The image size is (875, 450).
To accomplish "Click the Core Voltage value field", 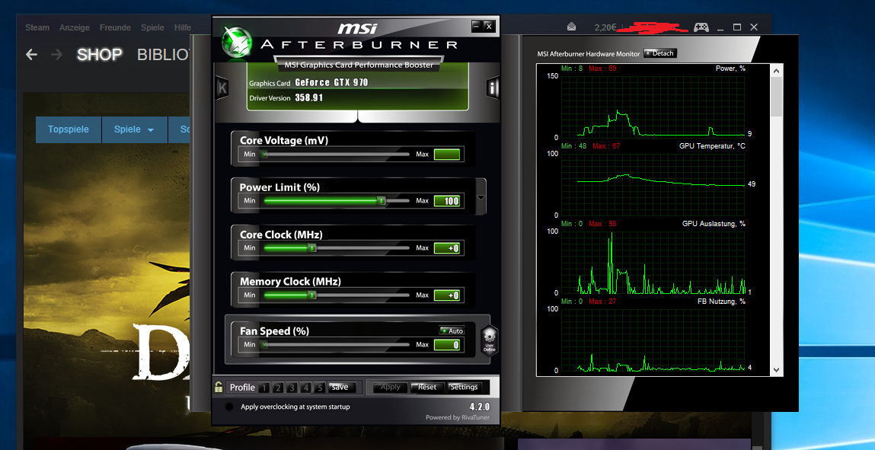I will (447, 155).
